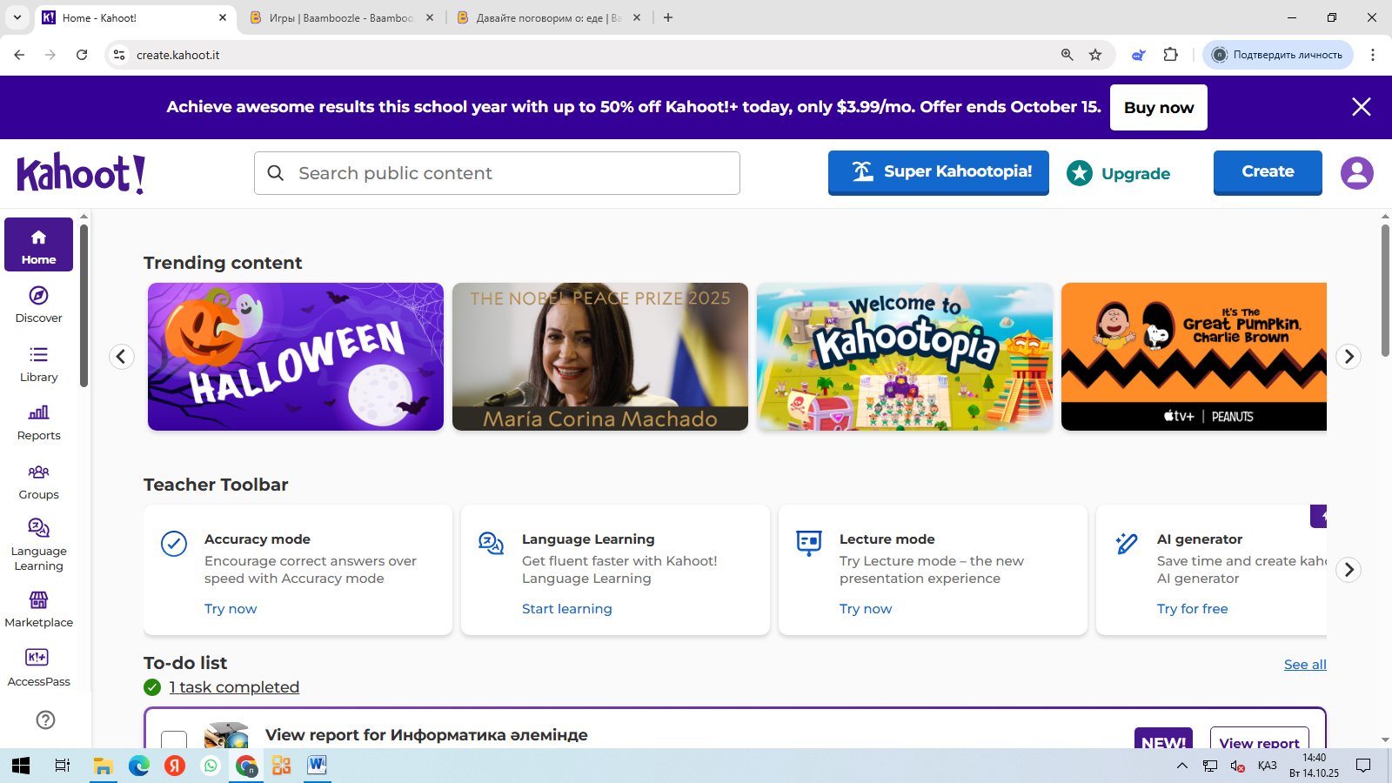
Task: Open WhatsApp from the taskbar
Action: coord(211,766)
